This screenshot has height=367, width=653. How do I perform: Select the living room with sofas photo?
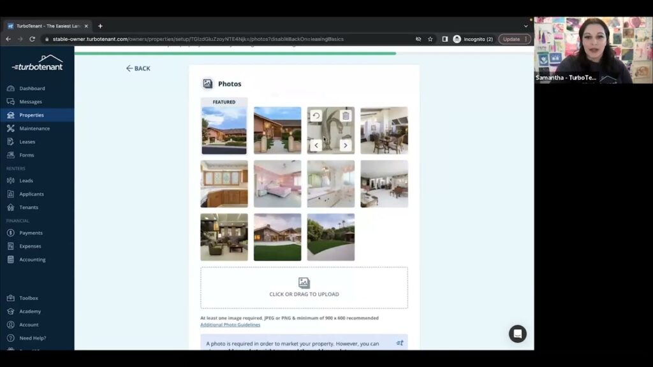pyautogui.click(x=224, y=237)
